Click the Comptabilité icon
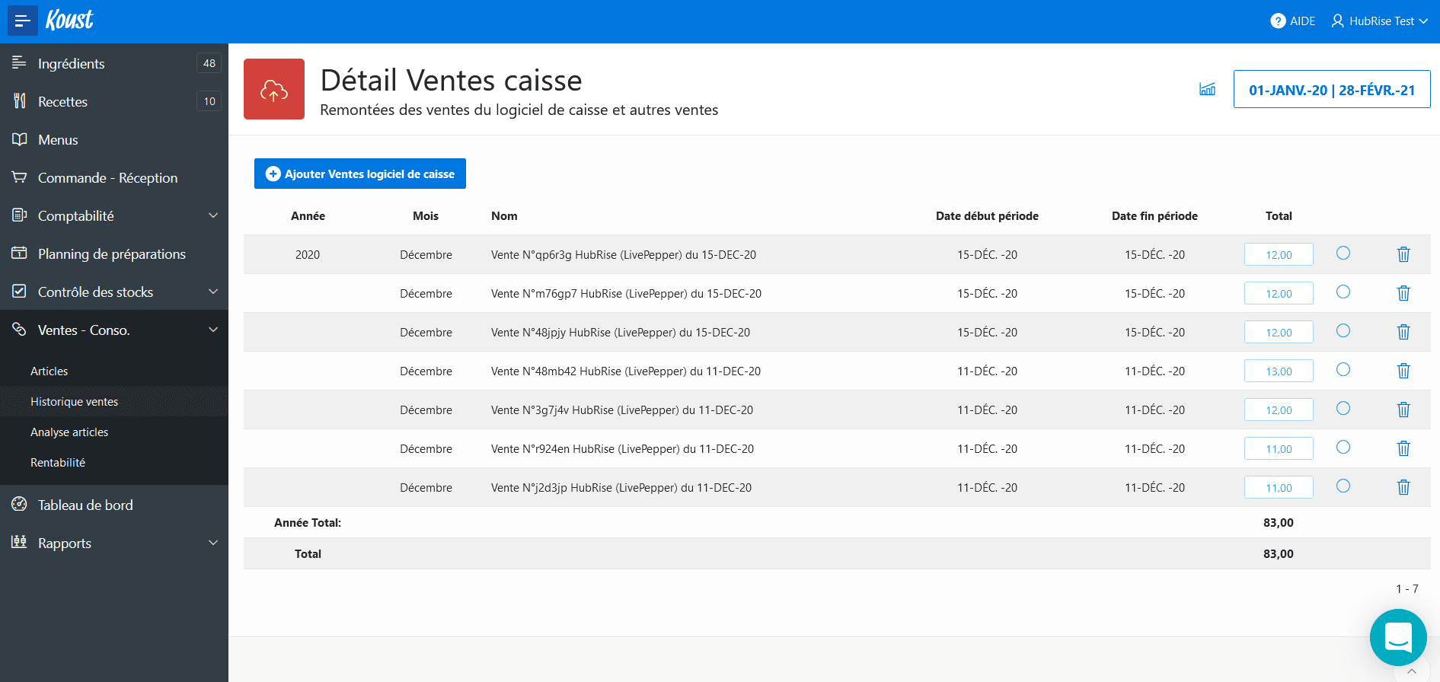 pos(19,215)
